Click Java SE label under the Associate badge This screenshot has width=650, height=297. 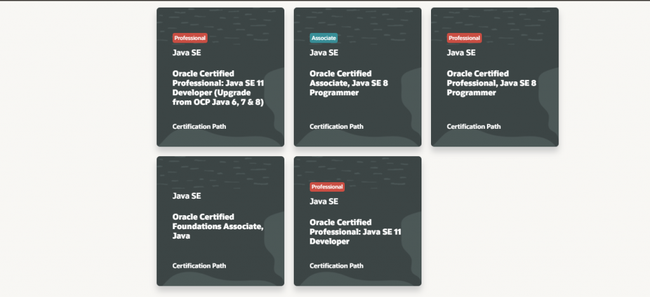[324, 53]
